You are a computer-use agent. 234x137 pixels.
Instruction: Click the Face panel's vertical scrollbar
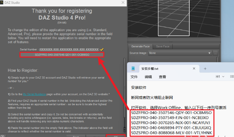[x=218, y=60]
